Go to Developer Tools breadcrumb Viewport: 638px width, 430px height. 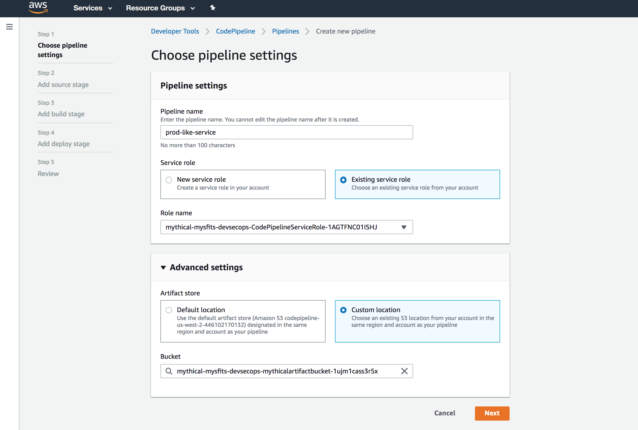tap(175, 31)
